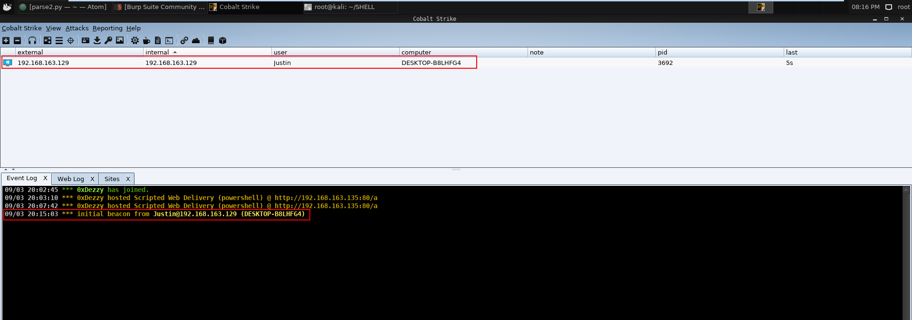Sort sessions by the internal column header
This screenshot has width=912, height=320.
[x=207, y=52]
